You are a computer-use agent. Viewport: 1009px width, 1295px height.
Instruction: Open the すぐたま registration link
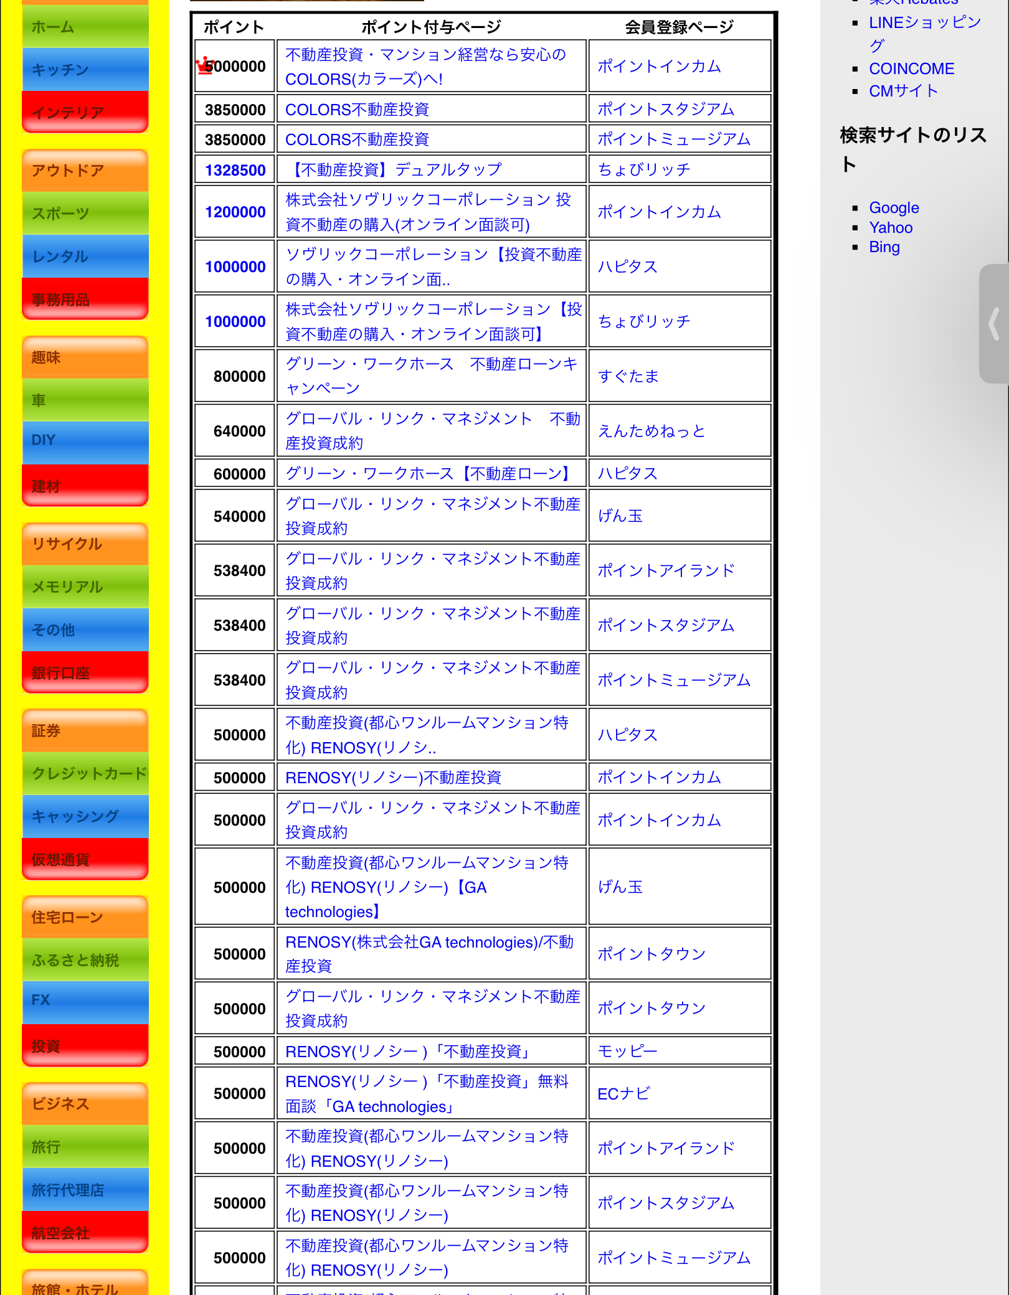coord(628,376)
